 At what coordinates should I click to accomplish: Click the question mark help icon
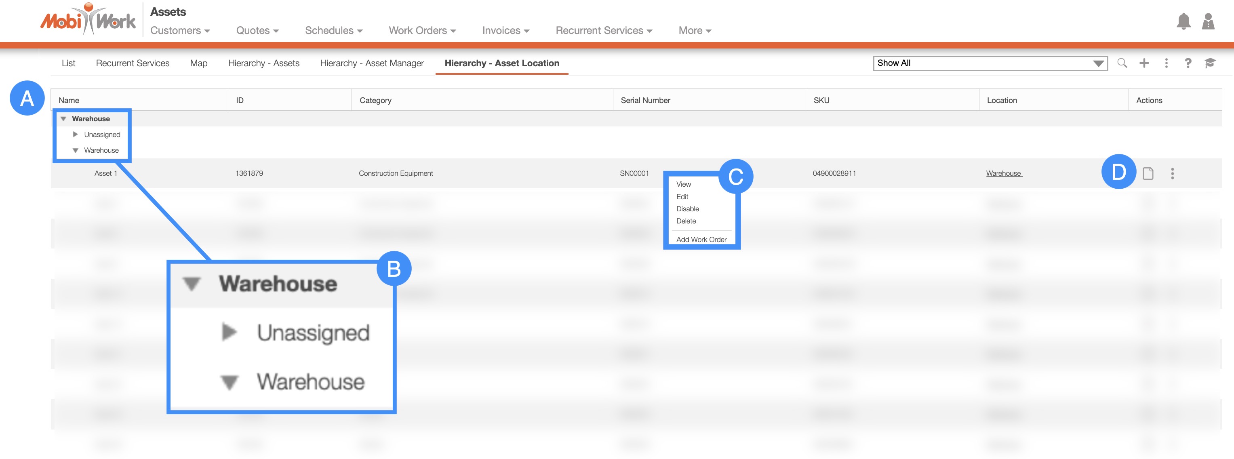click(x=1188, y=63)
